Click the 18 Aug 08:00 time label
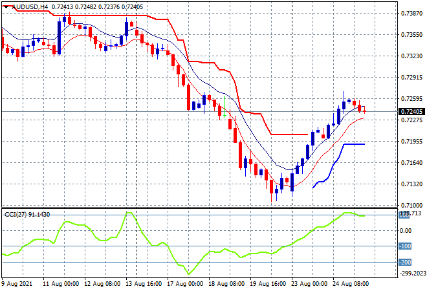The width and height of the screenshot is (427, 291). pyautogui.click(x=226, y=284)
